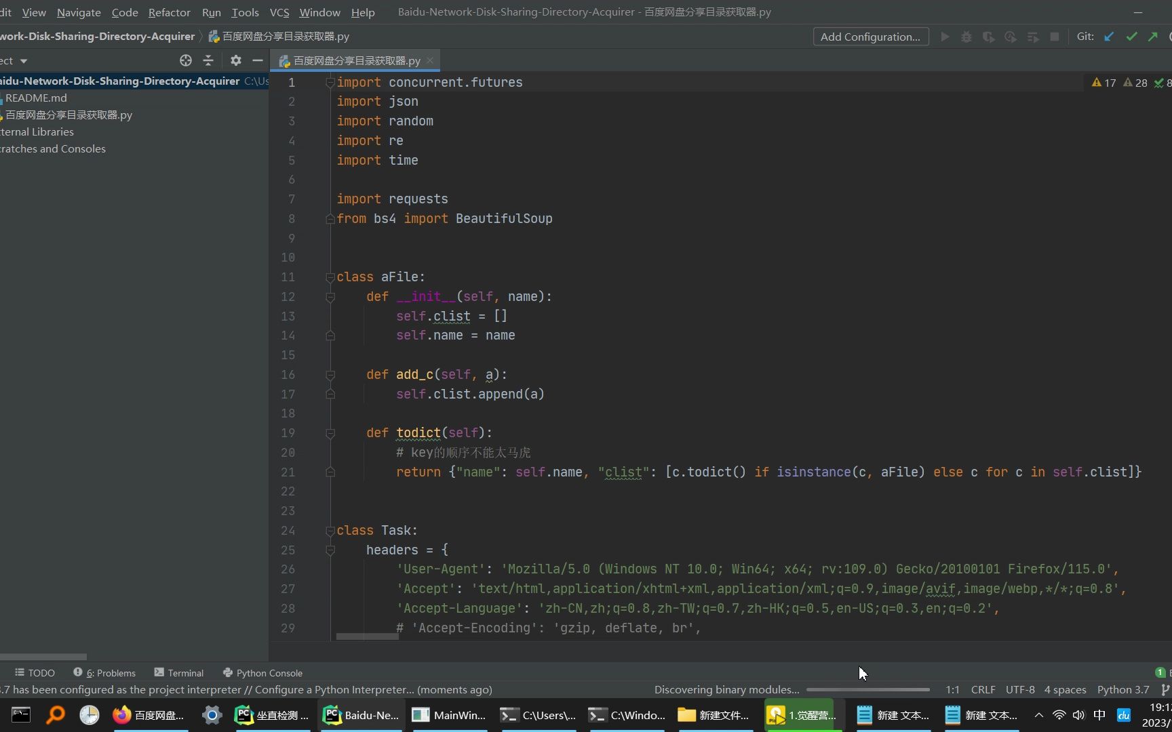Stop the running process icon
The height and width of the screenshot is (732, 1172).
[x=1055, y=37]
